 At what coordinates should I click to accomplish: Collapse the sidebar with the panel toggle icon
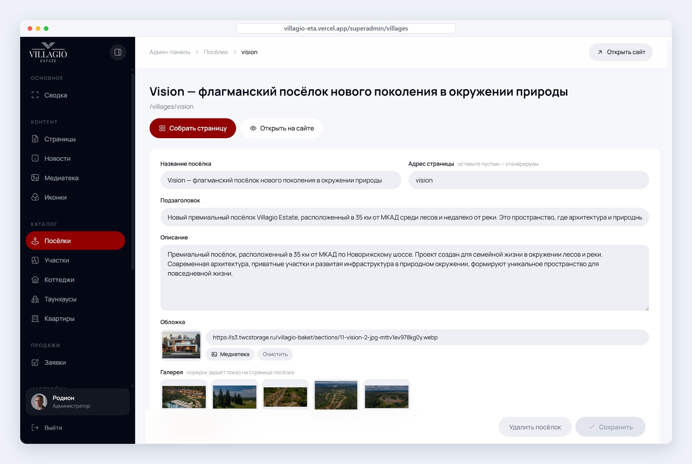pos(118,52)
